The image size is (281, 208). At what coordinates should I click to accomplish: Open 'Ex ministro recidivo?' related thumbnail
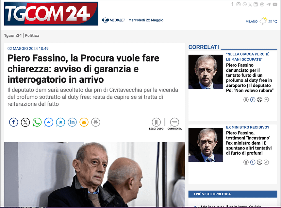pyautogui.click(x=206, y=145)
